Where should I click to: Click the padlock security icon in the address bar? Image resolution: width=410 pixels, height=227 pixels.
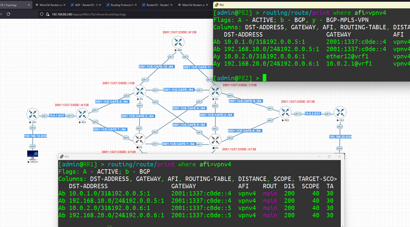[x=47, y=15]
